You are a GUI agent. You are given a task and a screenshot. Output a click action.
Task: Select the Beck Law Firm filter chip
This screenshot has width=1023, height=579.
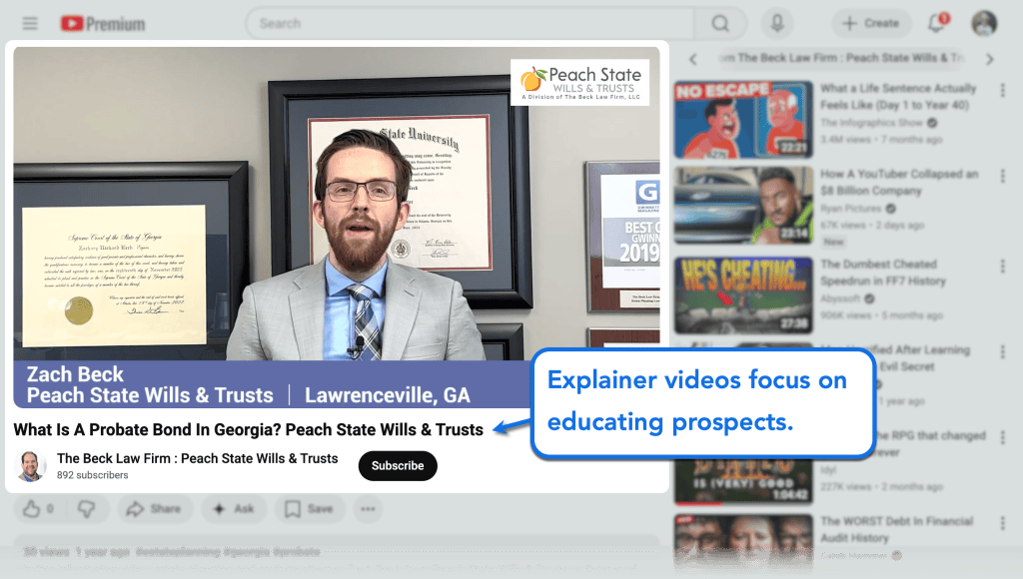click(x=841, y=58)
